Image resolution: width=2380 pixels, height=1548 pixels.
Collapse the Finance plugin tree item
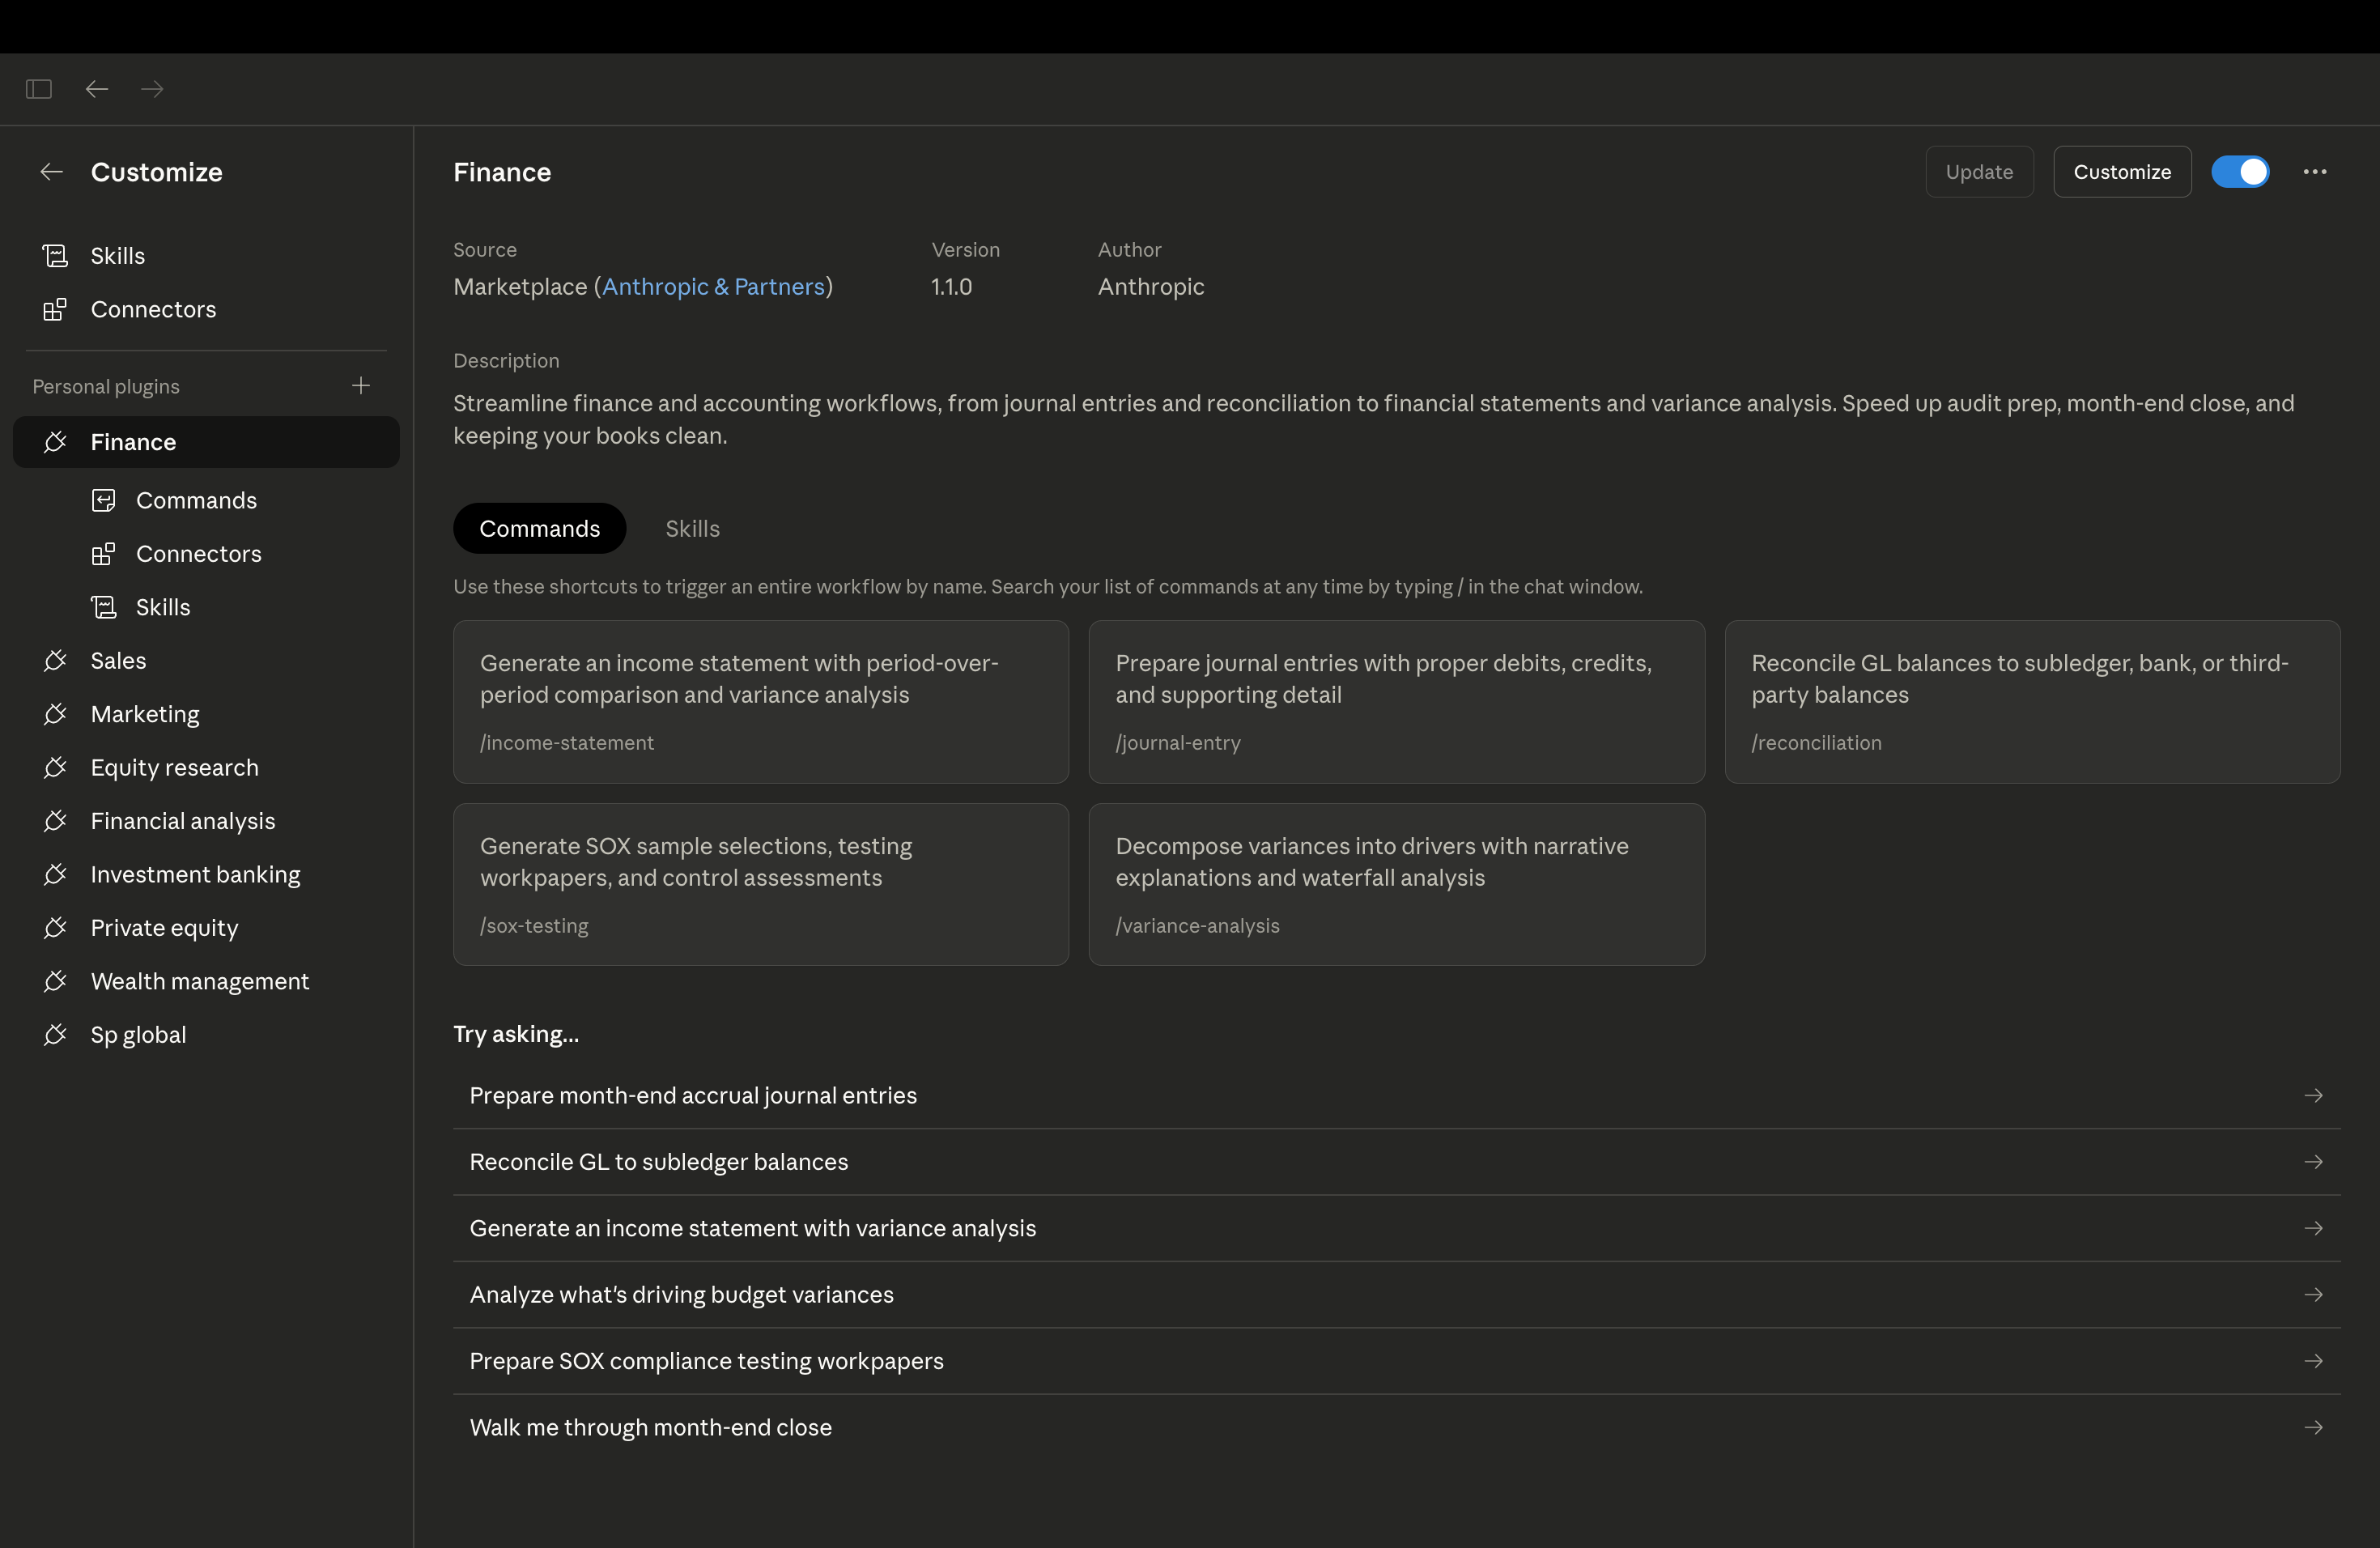tap(133, 442)
